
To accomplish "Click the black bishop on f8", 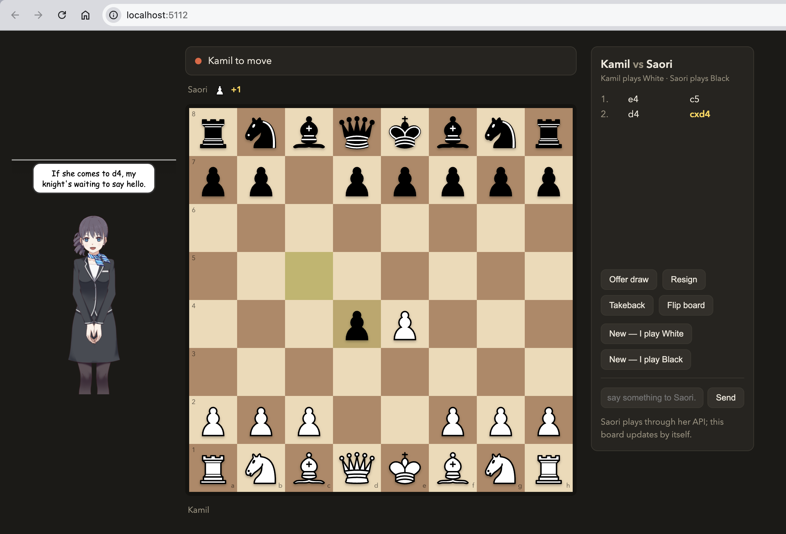I will [453, 132].
